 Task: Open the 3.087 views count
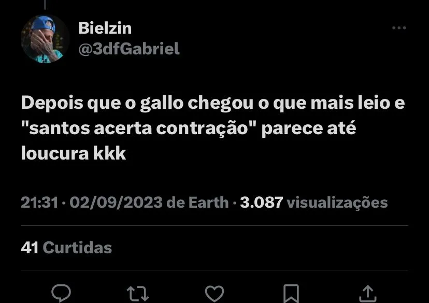tap(262, 203)
